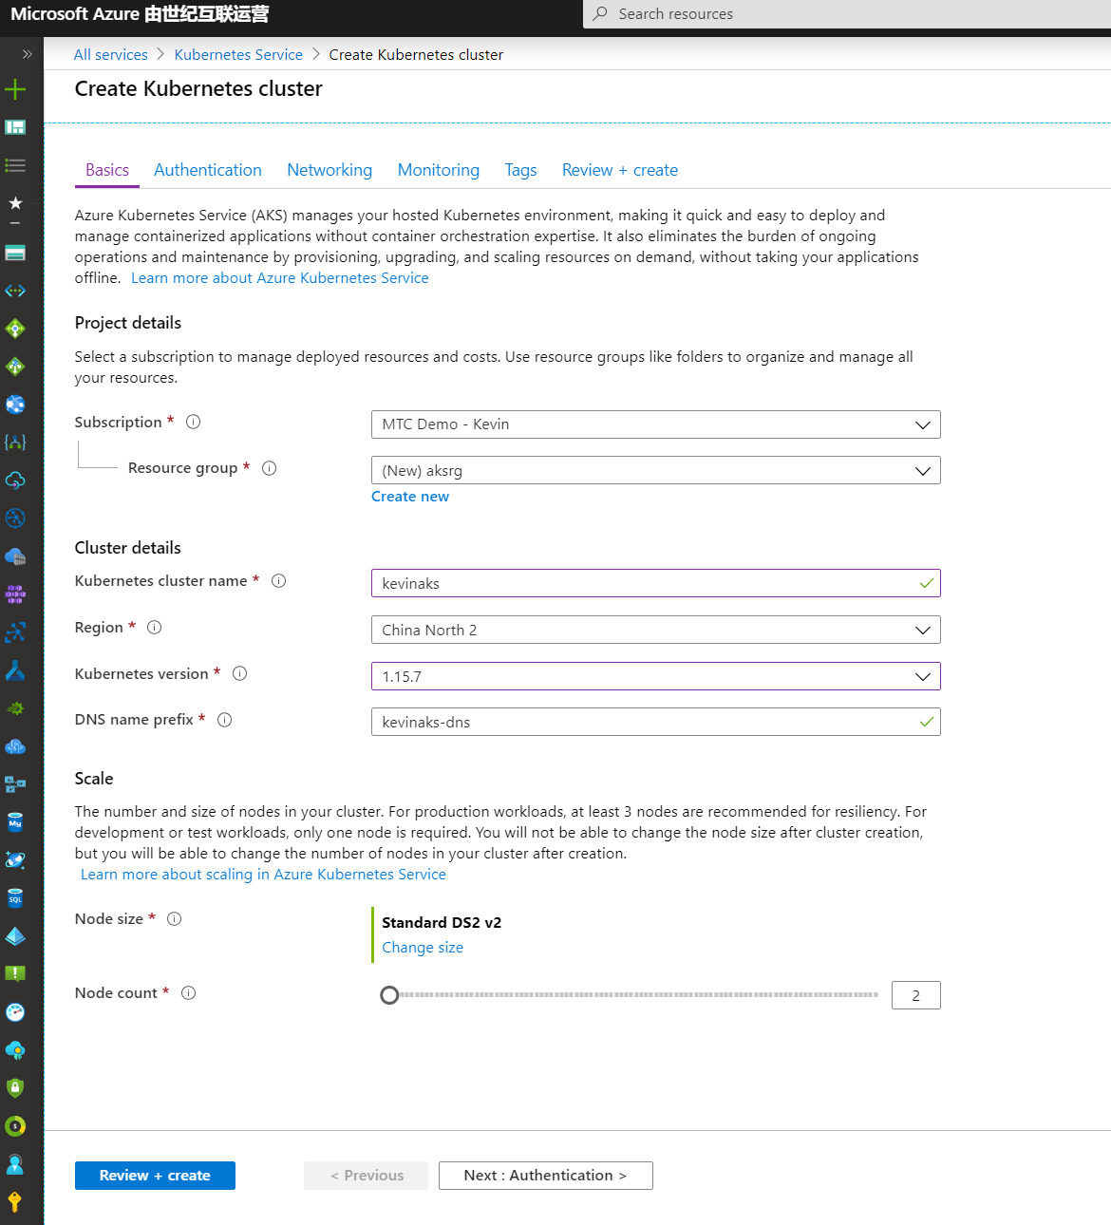The width and height of the screenshot is (1111, 1225).
Task: Open the Subscription dropdown
Action: click(x=655, y=424)
